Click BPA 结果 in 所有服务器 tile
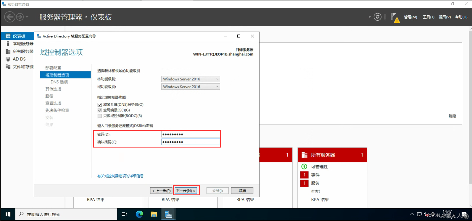472x221 pixels. click(x=320, y=200)
